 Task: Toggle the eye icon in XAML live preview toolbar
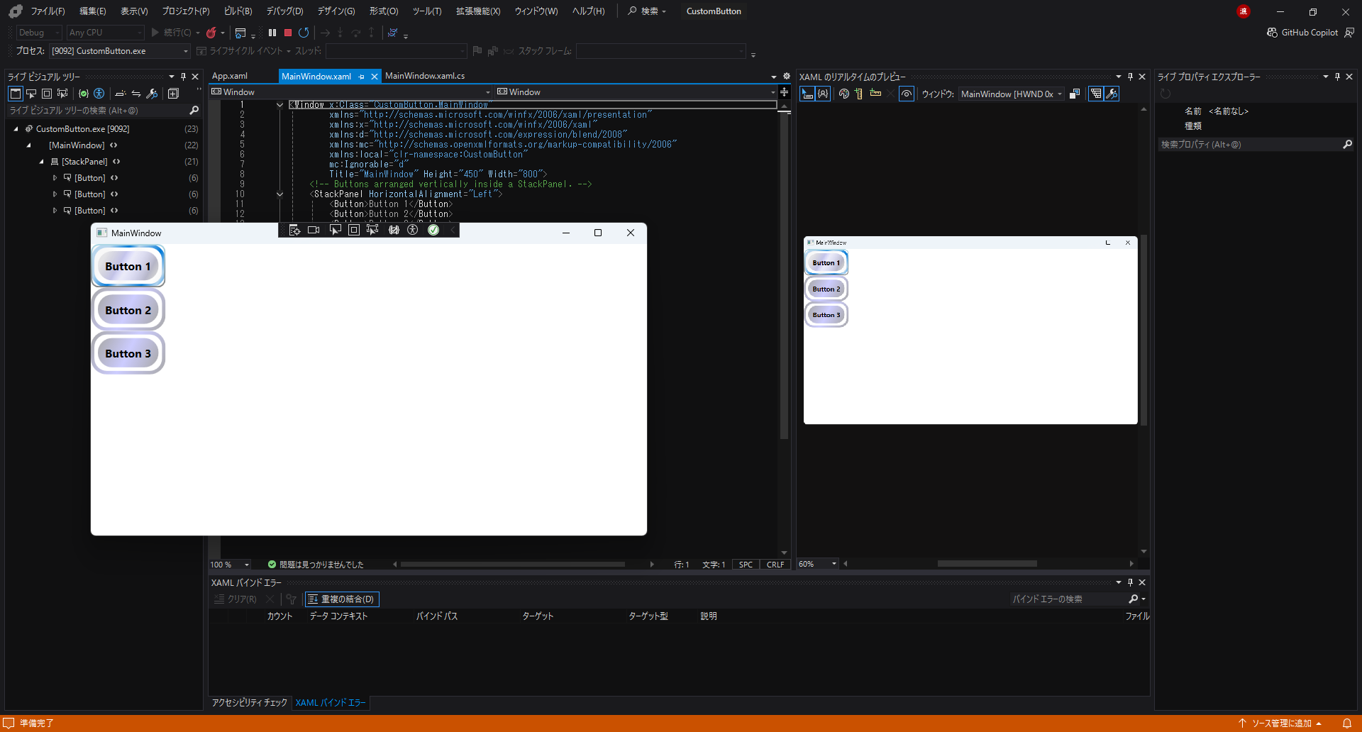coord(906,94)
